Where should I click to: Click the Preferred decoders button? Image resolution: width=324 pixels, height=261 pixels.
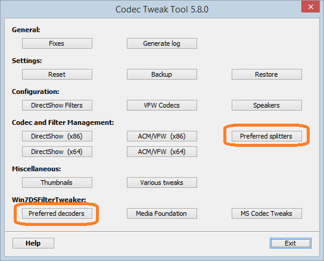57,213
